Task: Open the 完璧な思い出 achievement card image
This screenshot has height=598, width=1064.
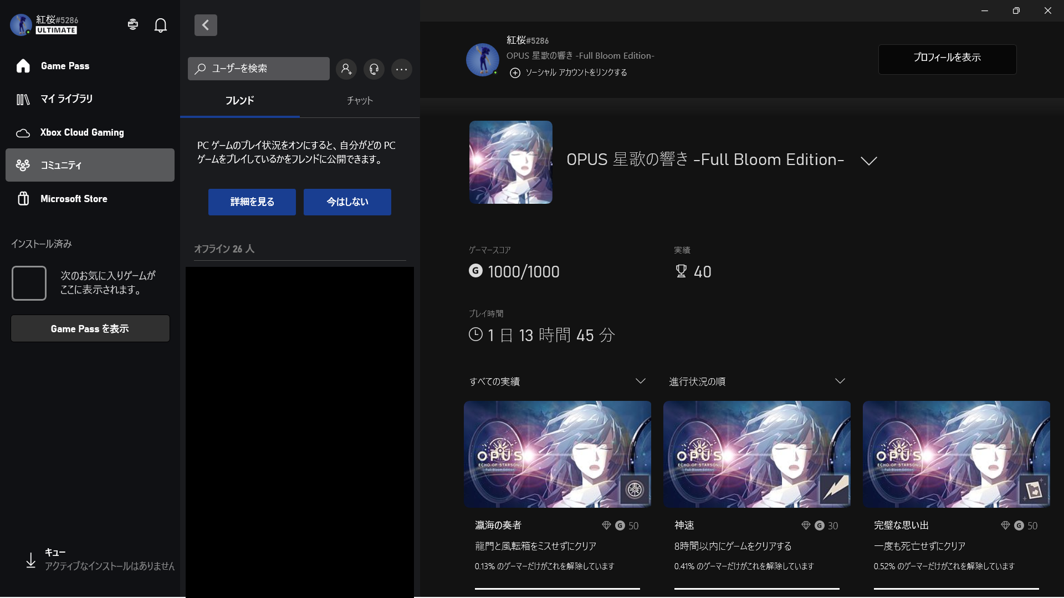Action: 956,454
